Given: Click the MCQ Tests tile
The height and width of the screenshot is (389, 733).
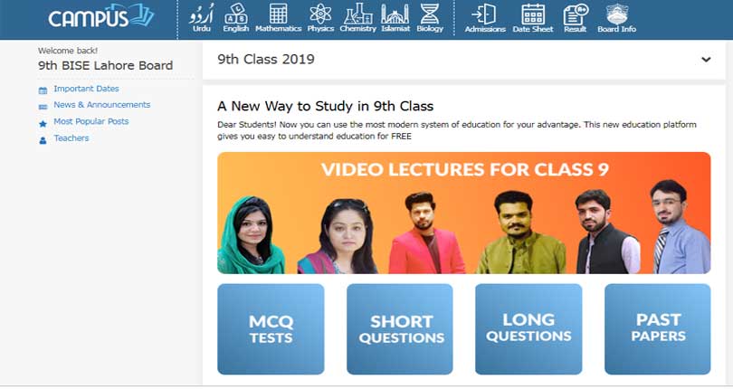Looking at the screenshot, I should (271, 329).
